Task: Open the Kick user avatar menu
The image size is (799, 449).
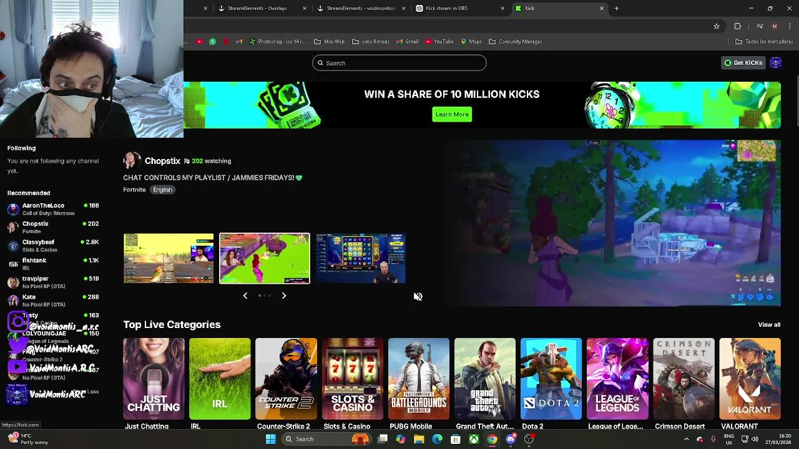Action: pyautogui.click(x=775, y=63)
